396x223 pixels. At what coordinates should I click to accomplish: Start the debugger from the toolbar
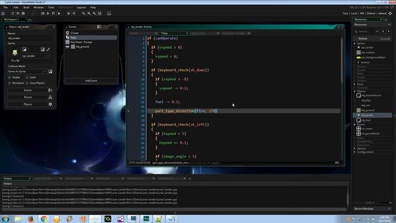tap(43, 14)
